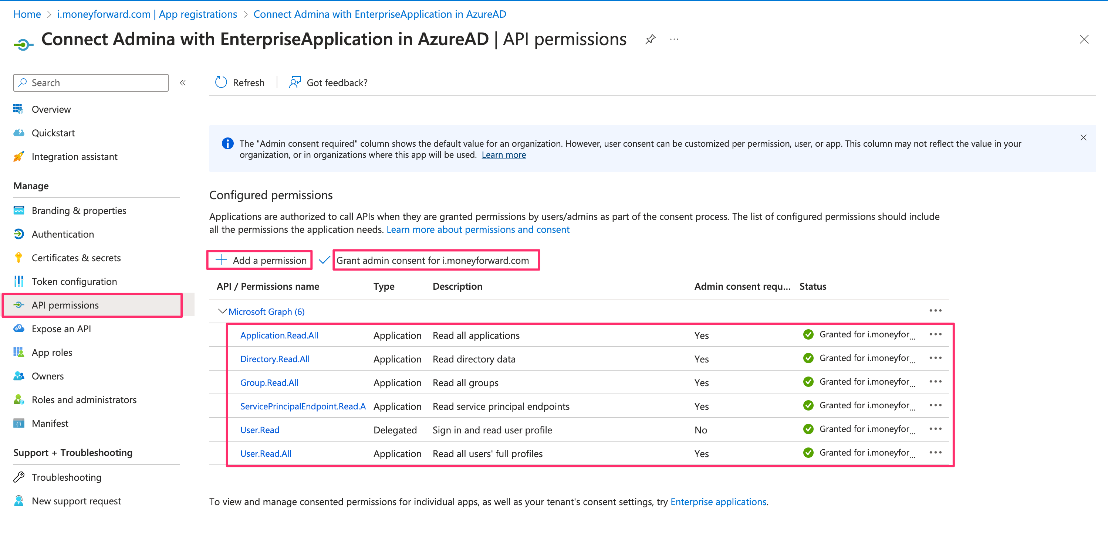Collapse the Microsoft Graph (6) group

pos(222,311)
